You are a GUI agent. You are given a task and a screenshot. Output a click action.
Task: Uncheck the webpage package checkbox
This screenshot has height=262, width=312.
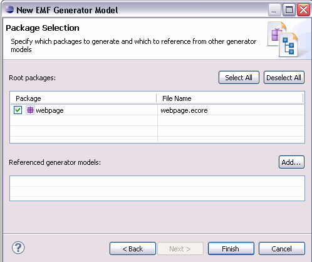(18, 110)
